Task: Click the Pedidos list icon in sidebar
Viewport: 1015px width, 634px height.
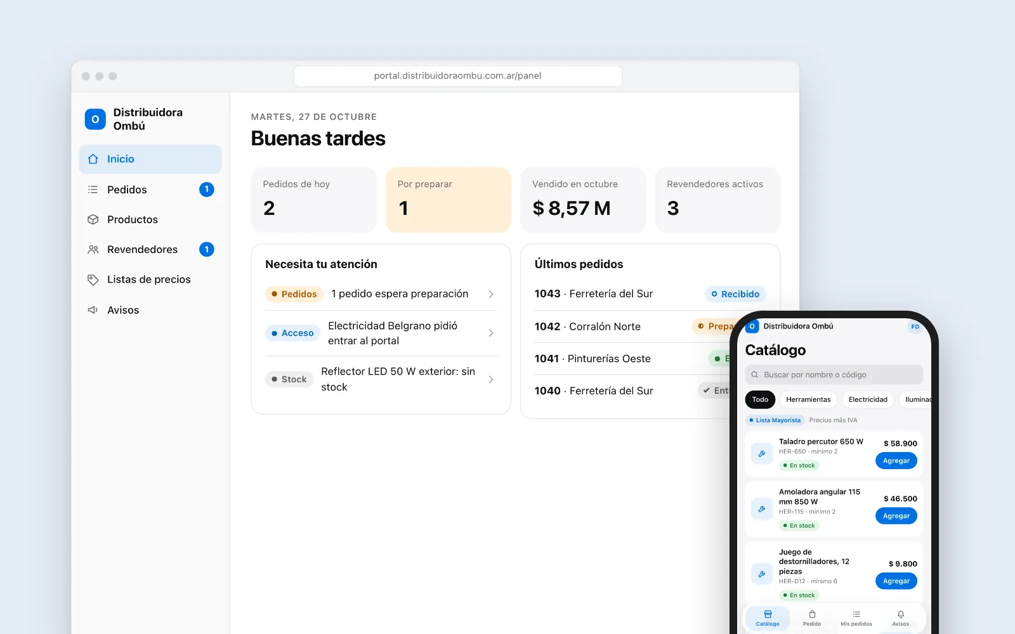Action: point(93,190)
